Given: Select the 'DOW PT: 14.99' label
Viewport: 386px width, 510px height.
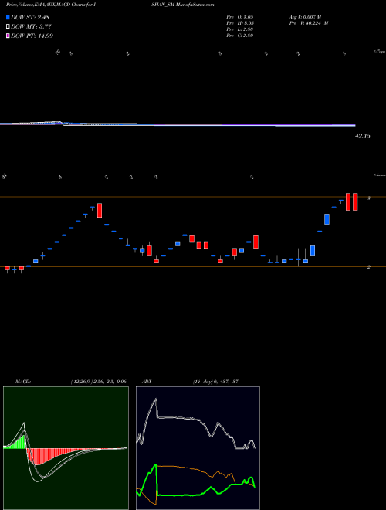Looking at the screenshot, I should click(32, 36).
